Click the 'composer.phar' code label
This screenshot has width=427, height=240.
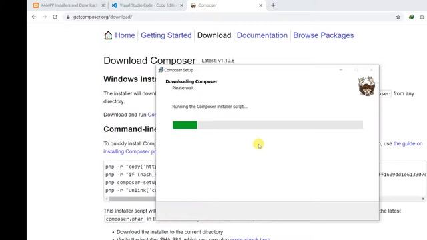point(125,219)
